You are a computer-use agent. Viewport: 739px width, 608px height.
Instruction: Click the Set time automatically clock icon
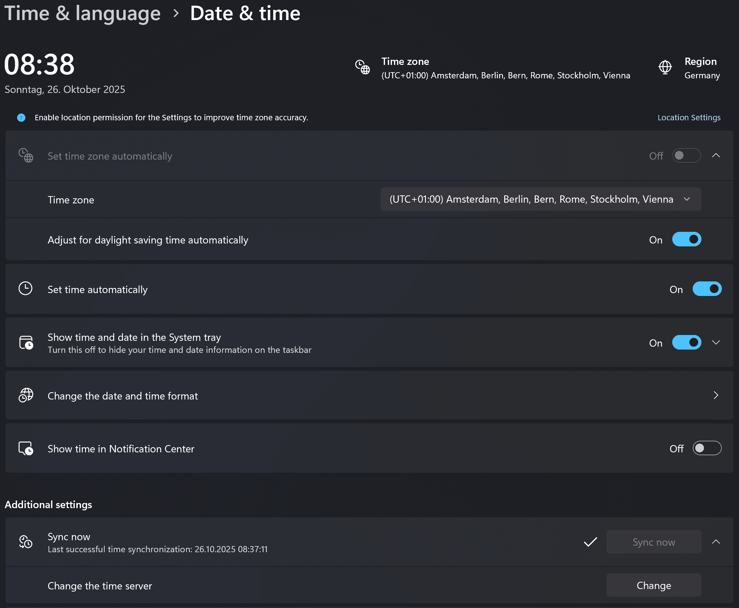[x=26, y=289]
